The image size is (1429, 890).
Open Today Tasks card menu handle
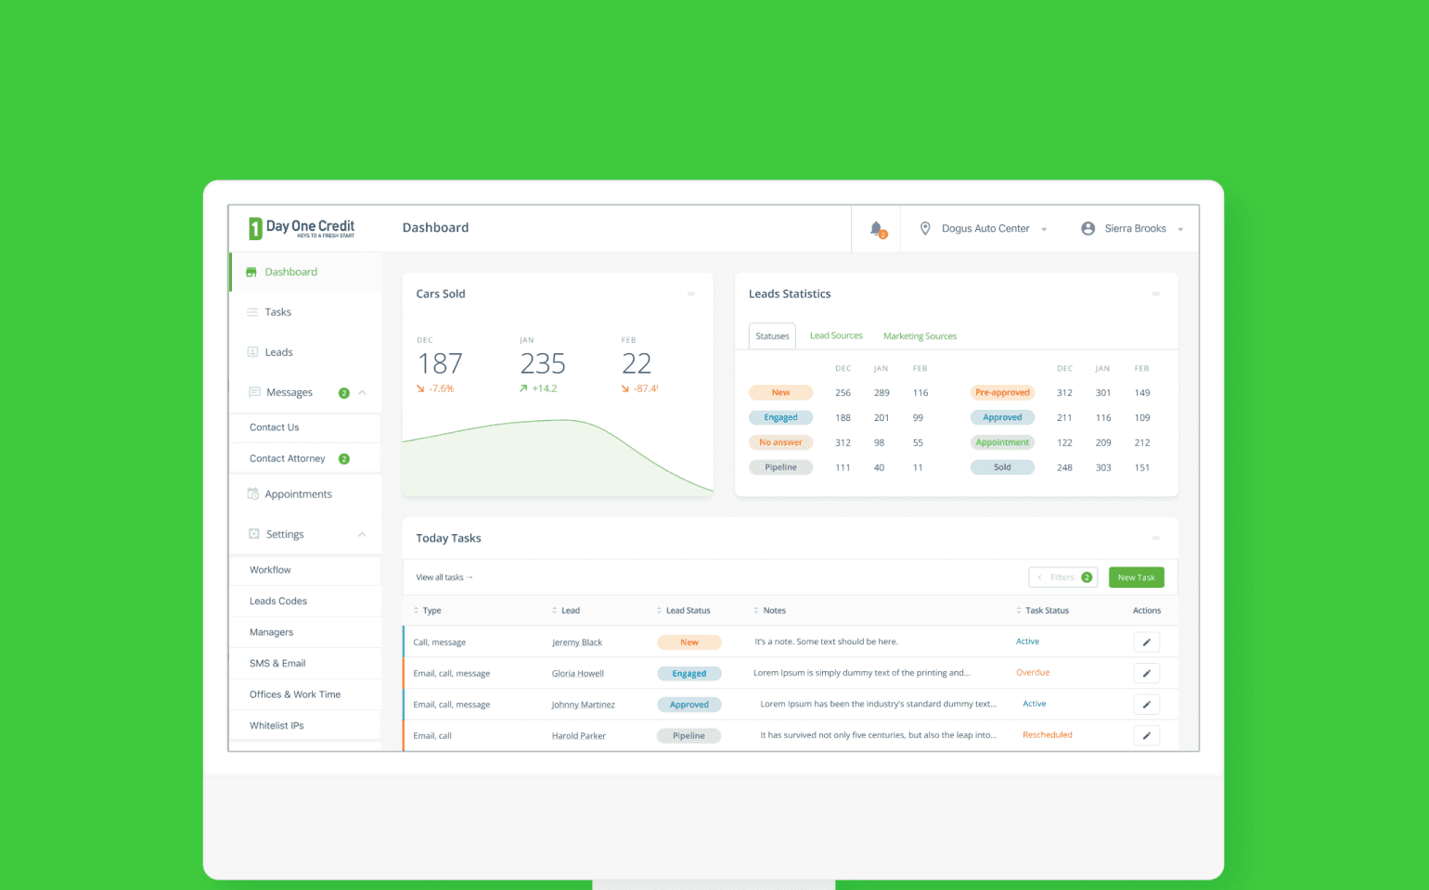pos(1156,539)
